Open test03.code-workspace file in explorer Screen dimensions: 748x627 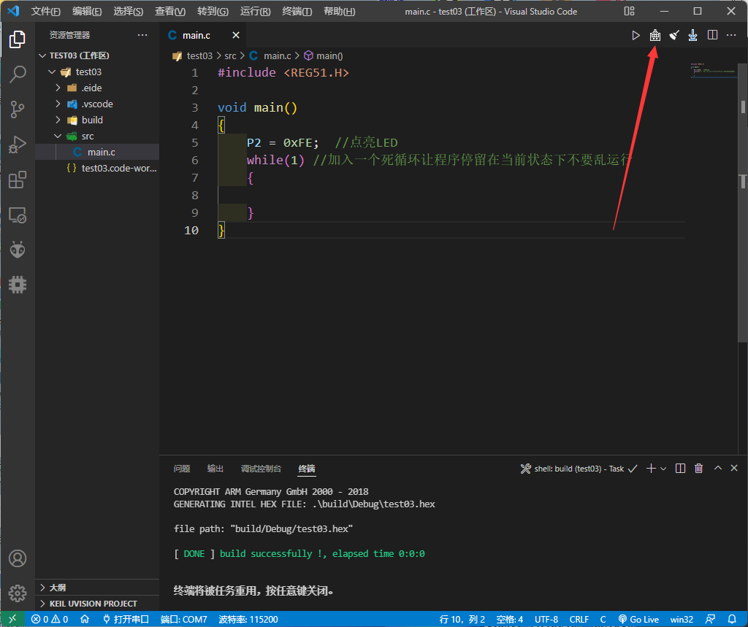tap(97, 168)
